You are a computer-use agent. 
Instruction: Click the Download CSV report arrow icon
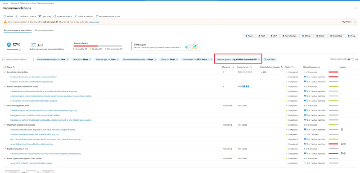[x=16, y=17]
